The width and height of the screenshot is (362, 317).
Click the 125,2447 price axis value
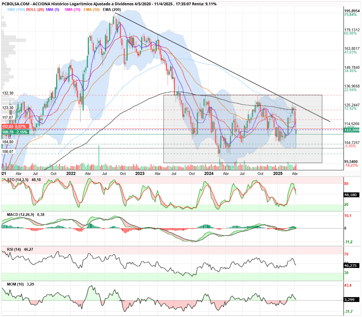tap(352, 105)
